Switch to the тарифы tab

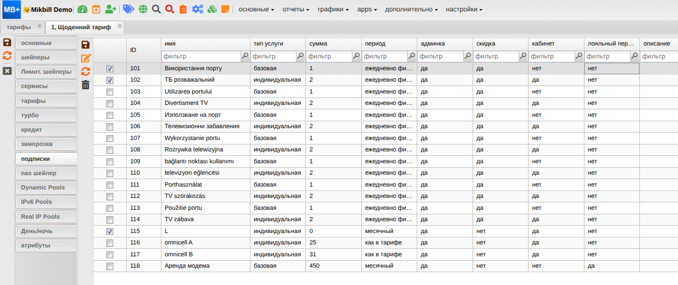pyautogui.click(x=19, y=27)
